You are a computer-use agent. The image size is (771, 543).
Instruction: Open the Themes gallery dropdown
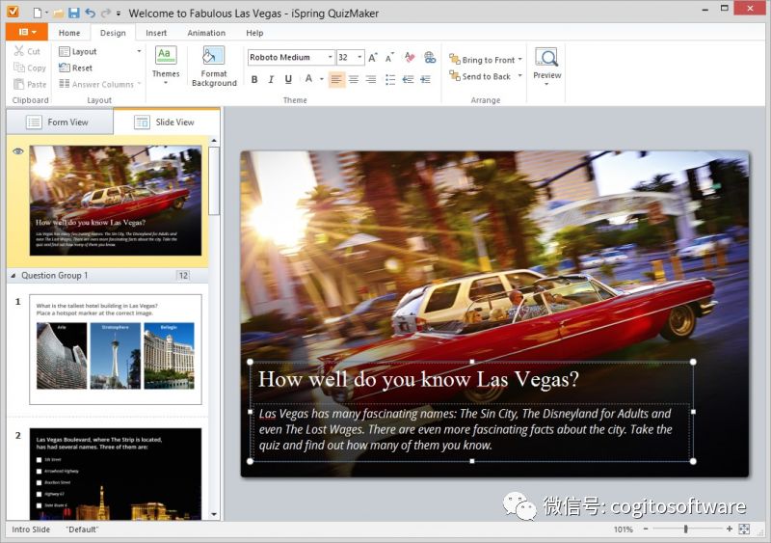[166, 66]
